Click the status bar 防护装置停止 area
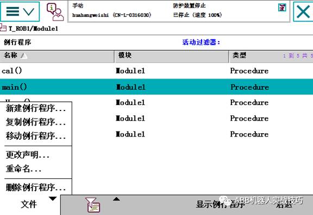The width and height of the screenshot is (313, 215). (x=189, y=5)
